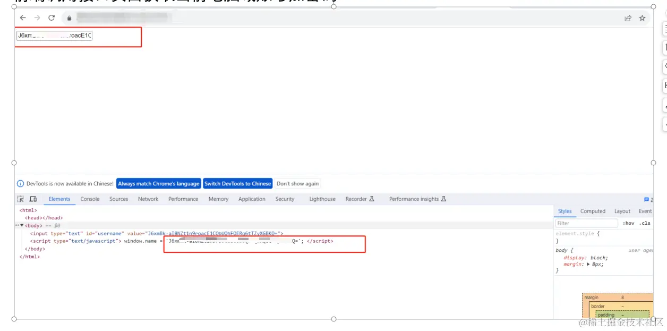The width and height of the screenshot is (667, 331).
Task: Expand the margin shorthand triangle in styles
Action: (589, 265)
